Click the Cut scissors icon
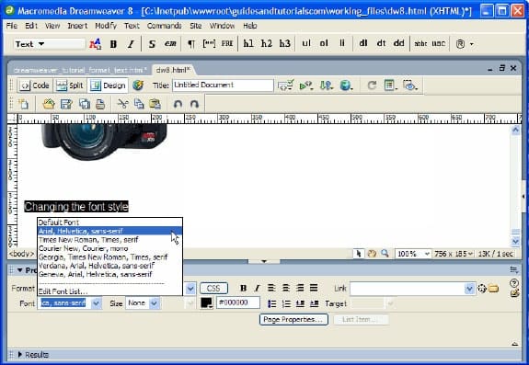Viewport: 529px width, 365px height. click(122, 104)
